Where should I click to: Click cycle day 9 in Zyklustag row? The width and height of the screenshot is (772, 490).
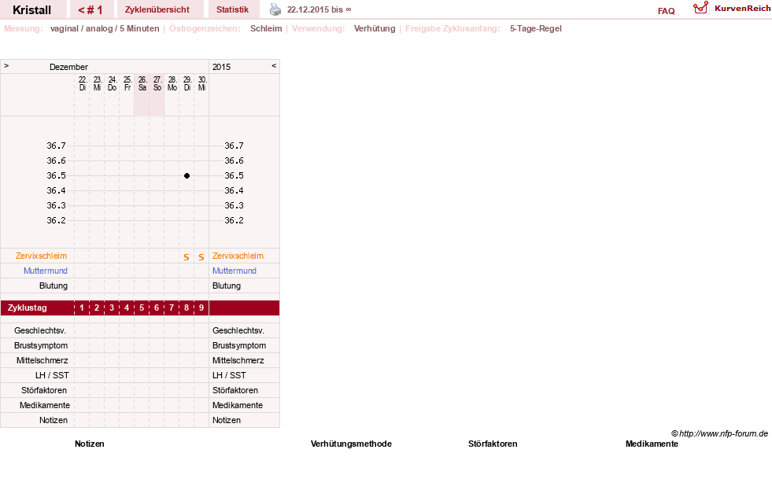[201, 308]
